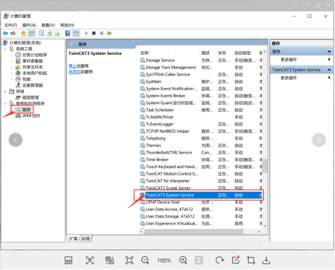Open the Help question mark icon
The width and height of the screenshot is (335, 270).
pos(68,33)
